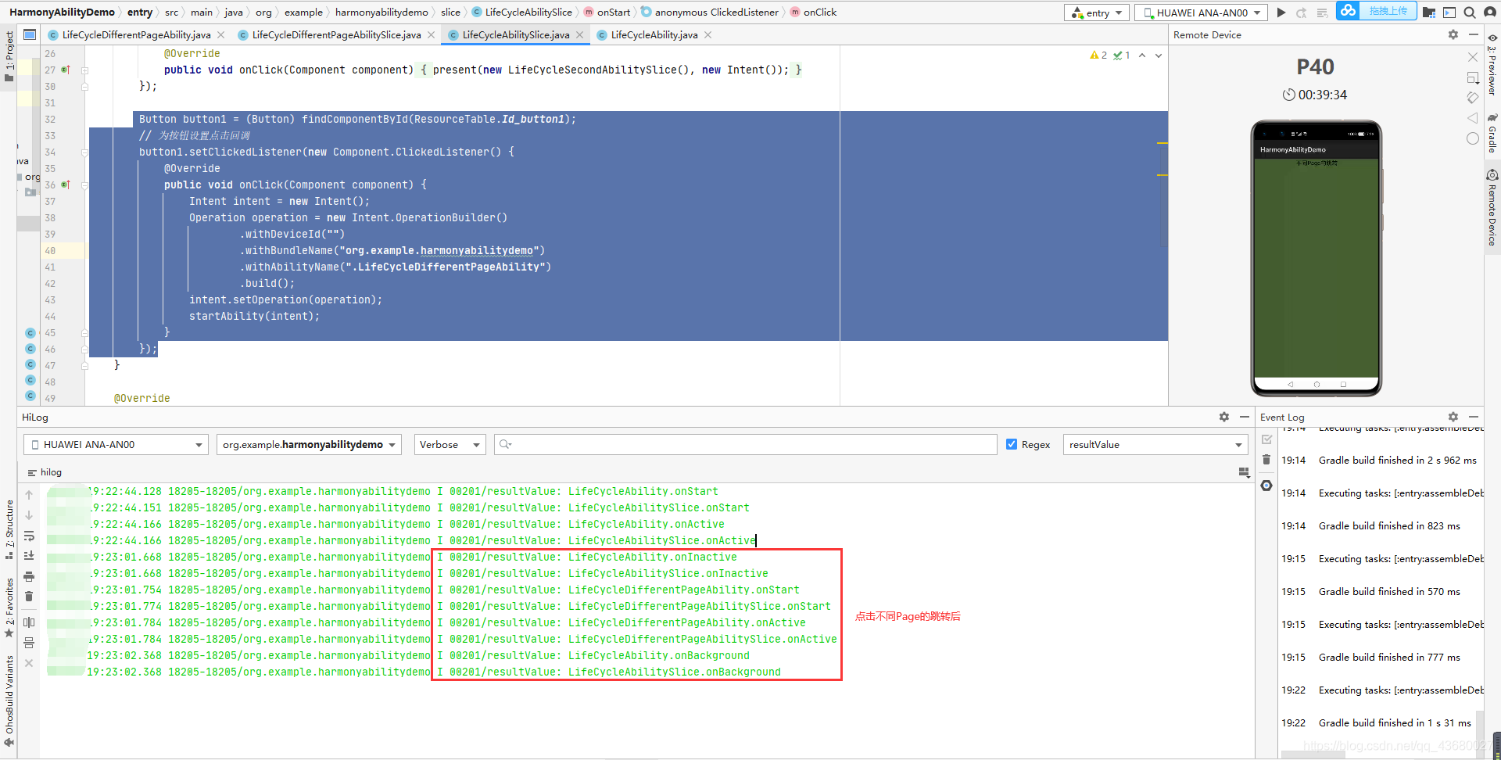Screen dimensions: 1501x760
Task: Go to next highlighted error arrow
Action: 1159,56
